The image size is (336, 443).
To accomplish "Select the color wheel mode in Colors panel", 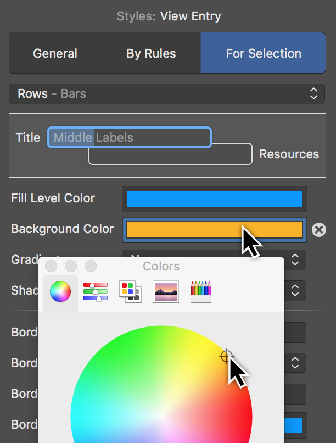I will [x=60, y=291].
